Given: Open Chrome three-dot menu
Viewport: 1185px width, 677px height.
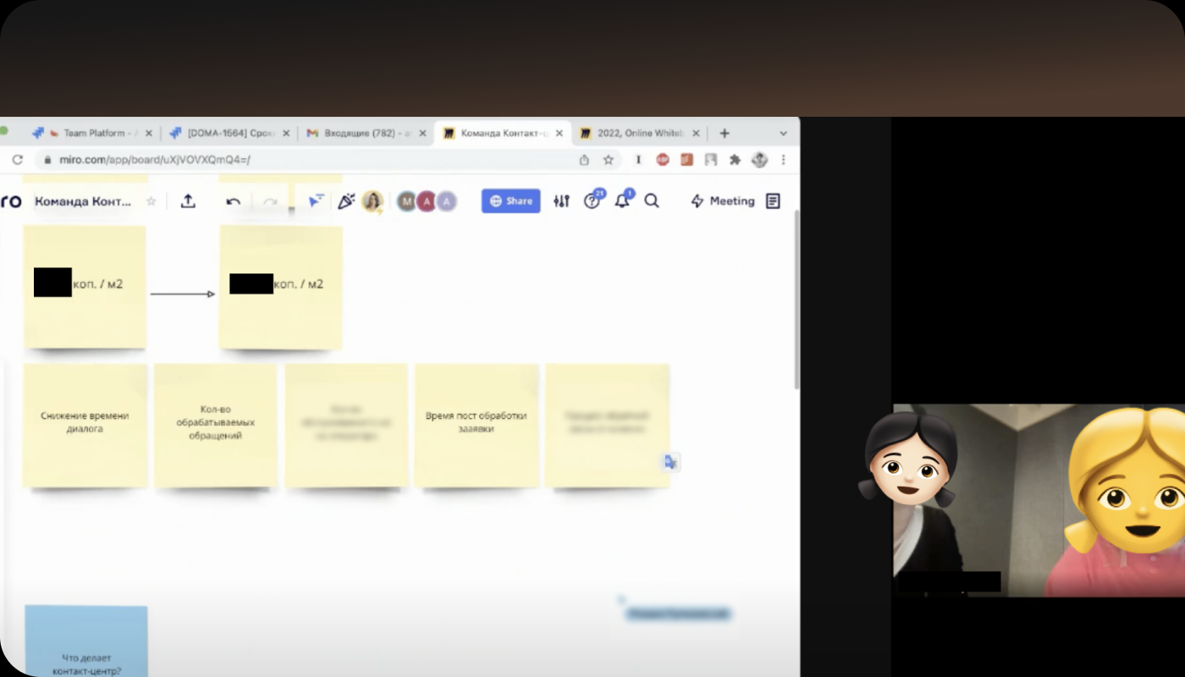Looking at the screenshot, I should [783, 159].
